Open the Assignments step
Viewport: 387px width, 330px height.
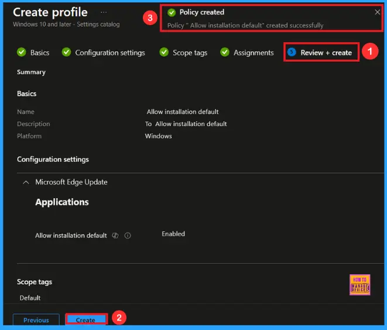254,53
